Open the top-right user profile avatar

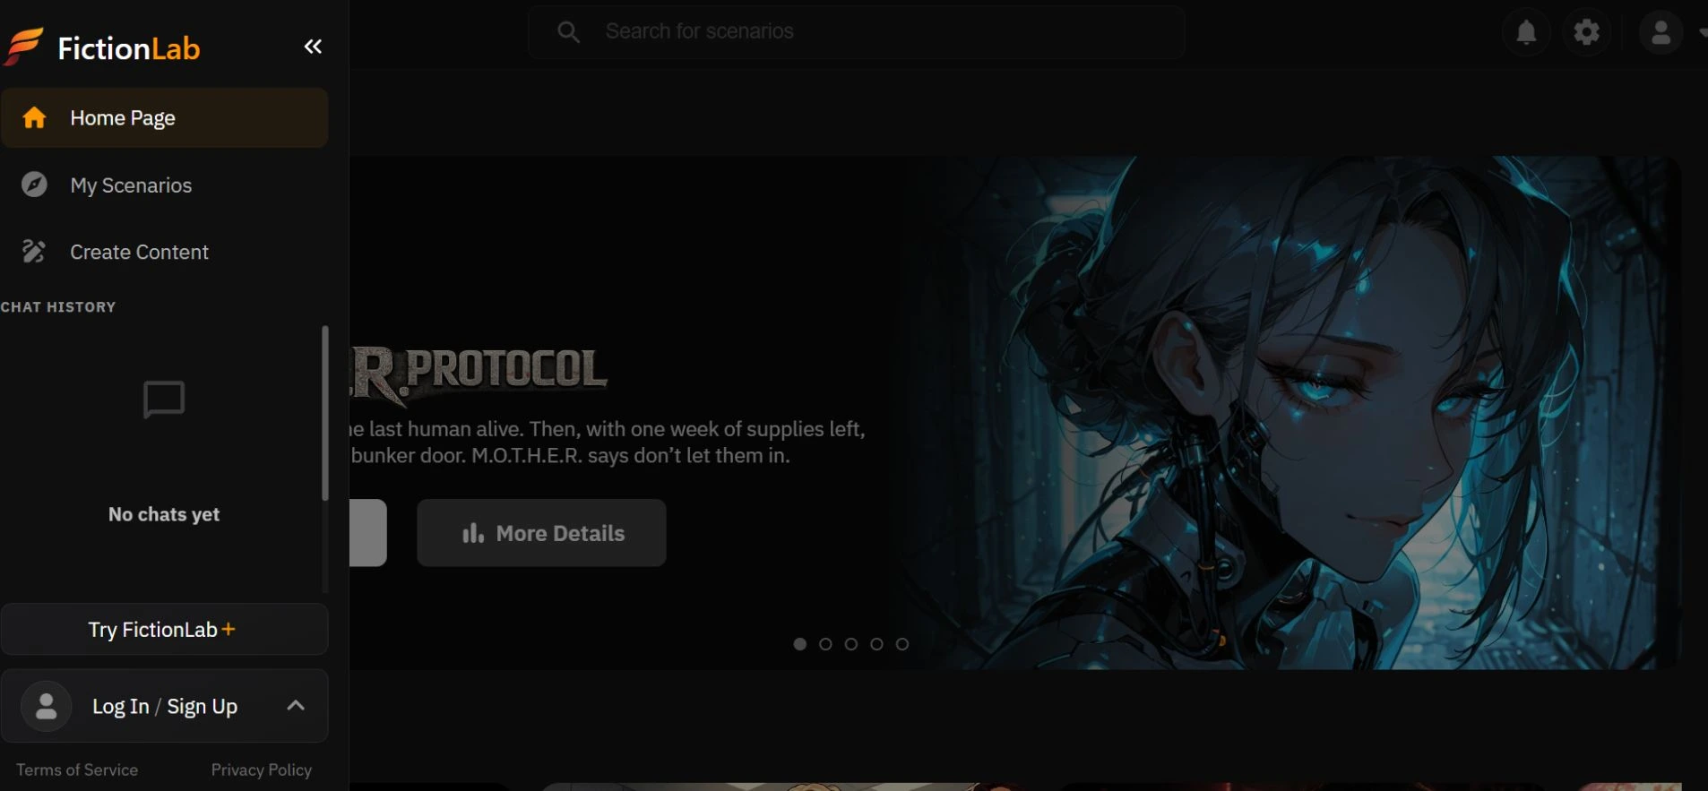click(x=1661, y=32)
